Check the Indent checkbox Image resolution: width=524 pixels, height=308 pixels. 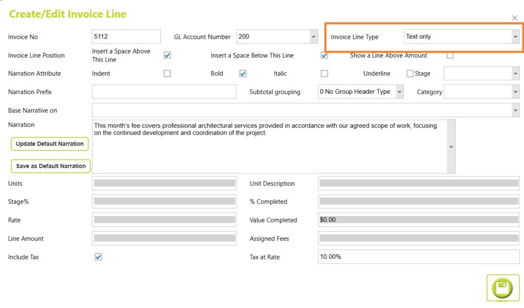click(167, 74)
